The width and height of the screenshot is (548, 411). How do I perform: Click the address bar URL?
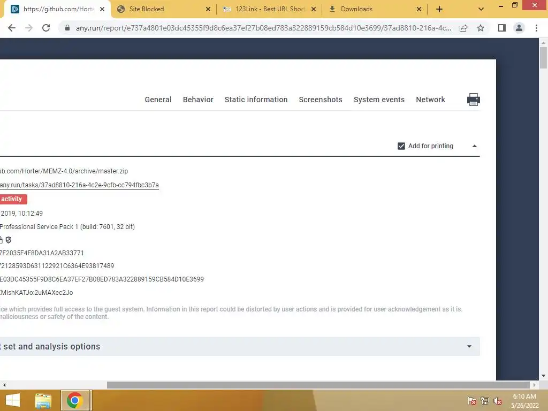263,28
